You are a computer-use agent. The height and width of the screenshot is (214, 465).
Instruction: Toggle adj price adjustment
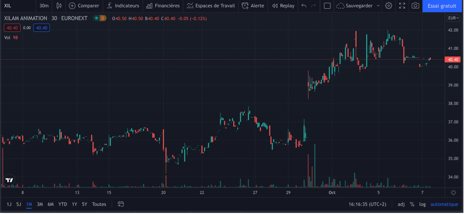pyautogui.click(x=401, y=204)
